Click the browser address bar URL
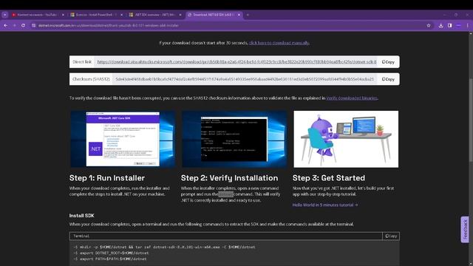Image resolution: width=473 pixels, height=266 pixels. (109, 26)
